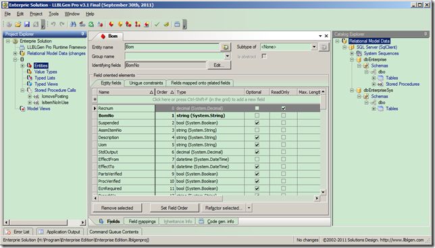Expand the Tables node under dbEnterpriseSys
Viewport: 435px width, 248px height.
coord(374,109)
